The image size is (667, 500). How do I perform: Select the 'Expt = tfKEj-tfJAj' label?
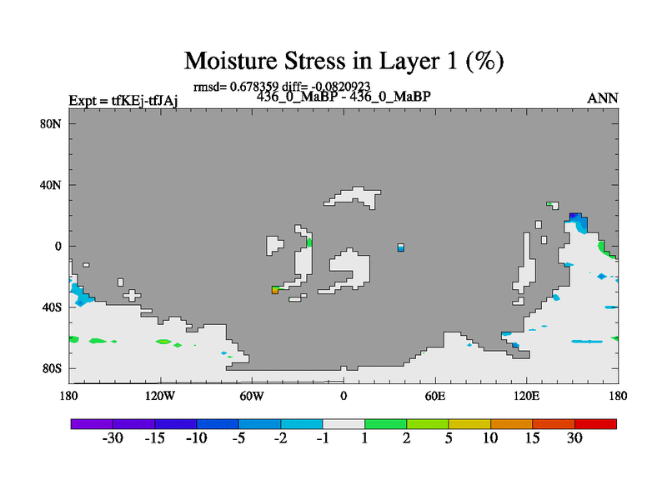point(123,101)
